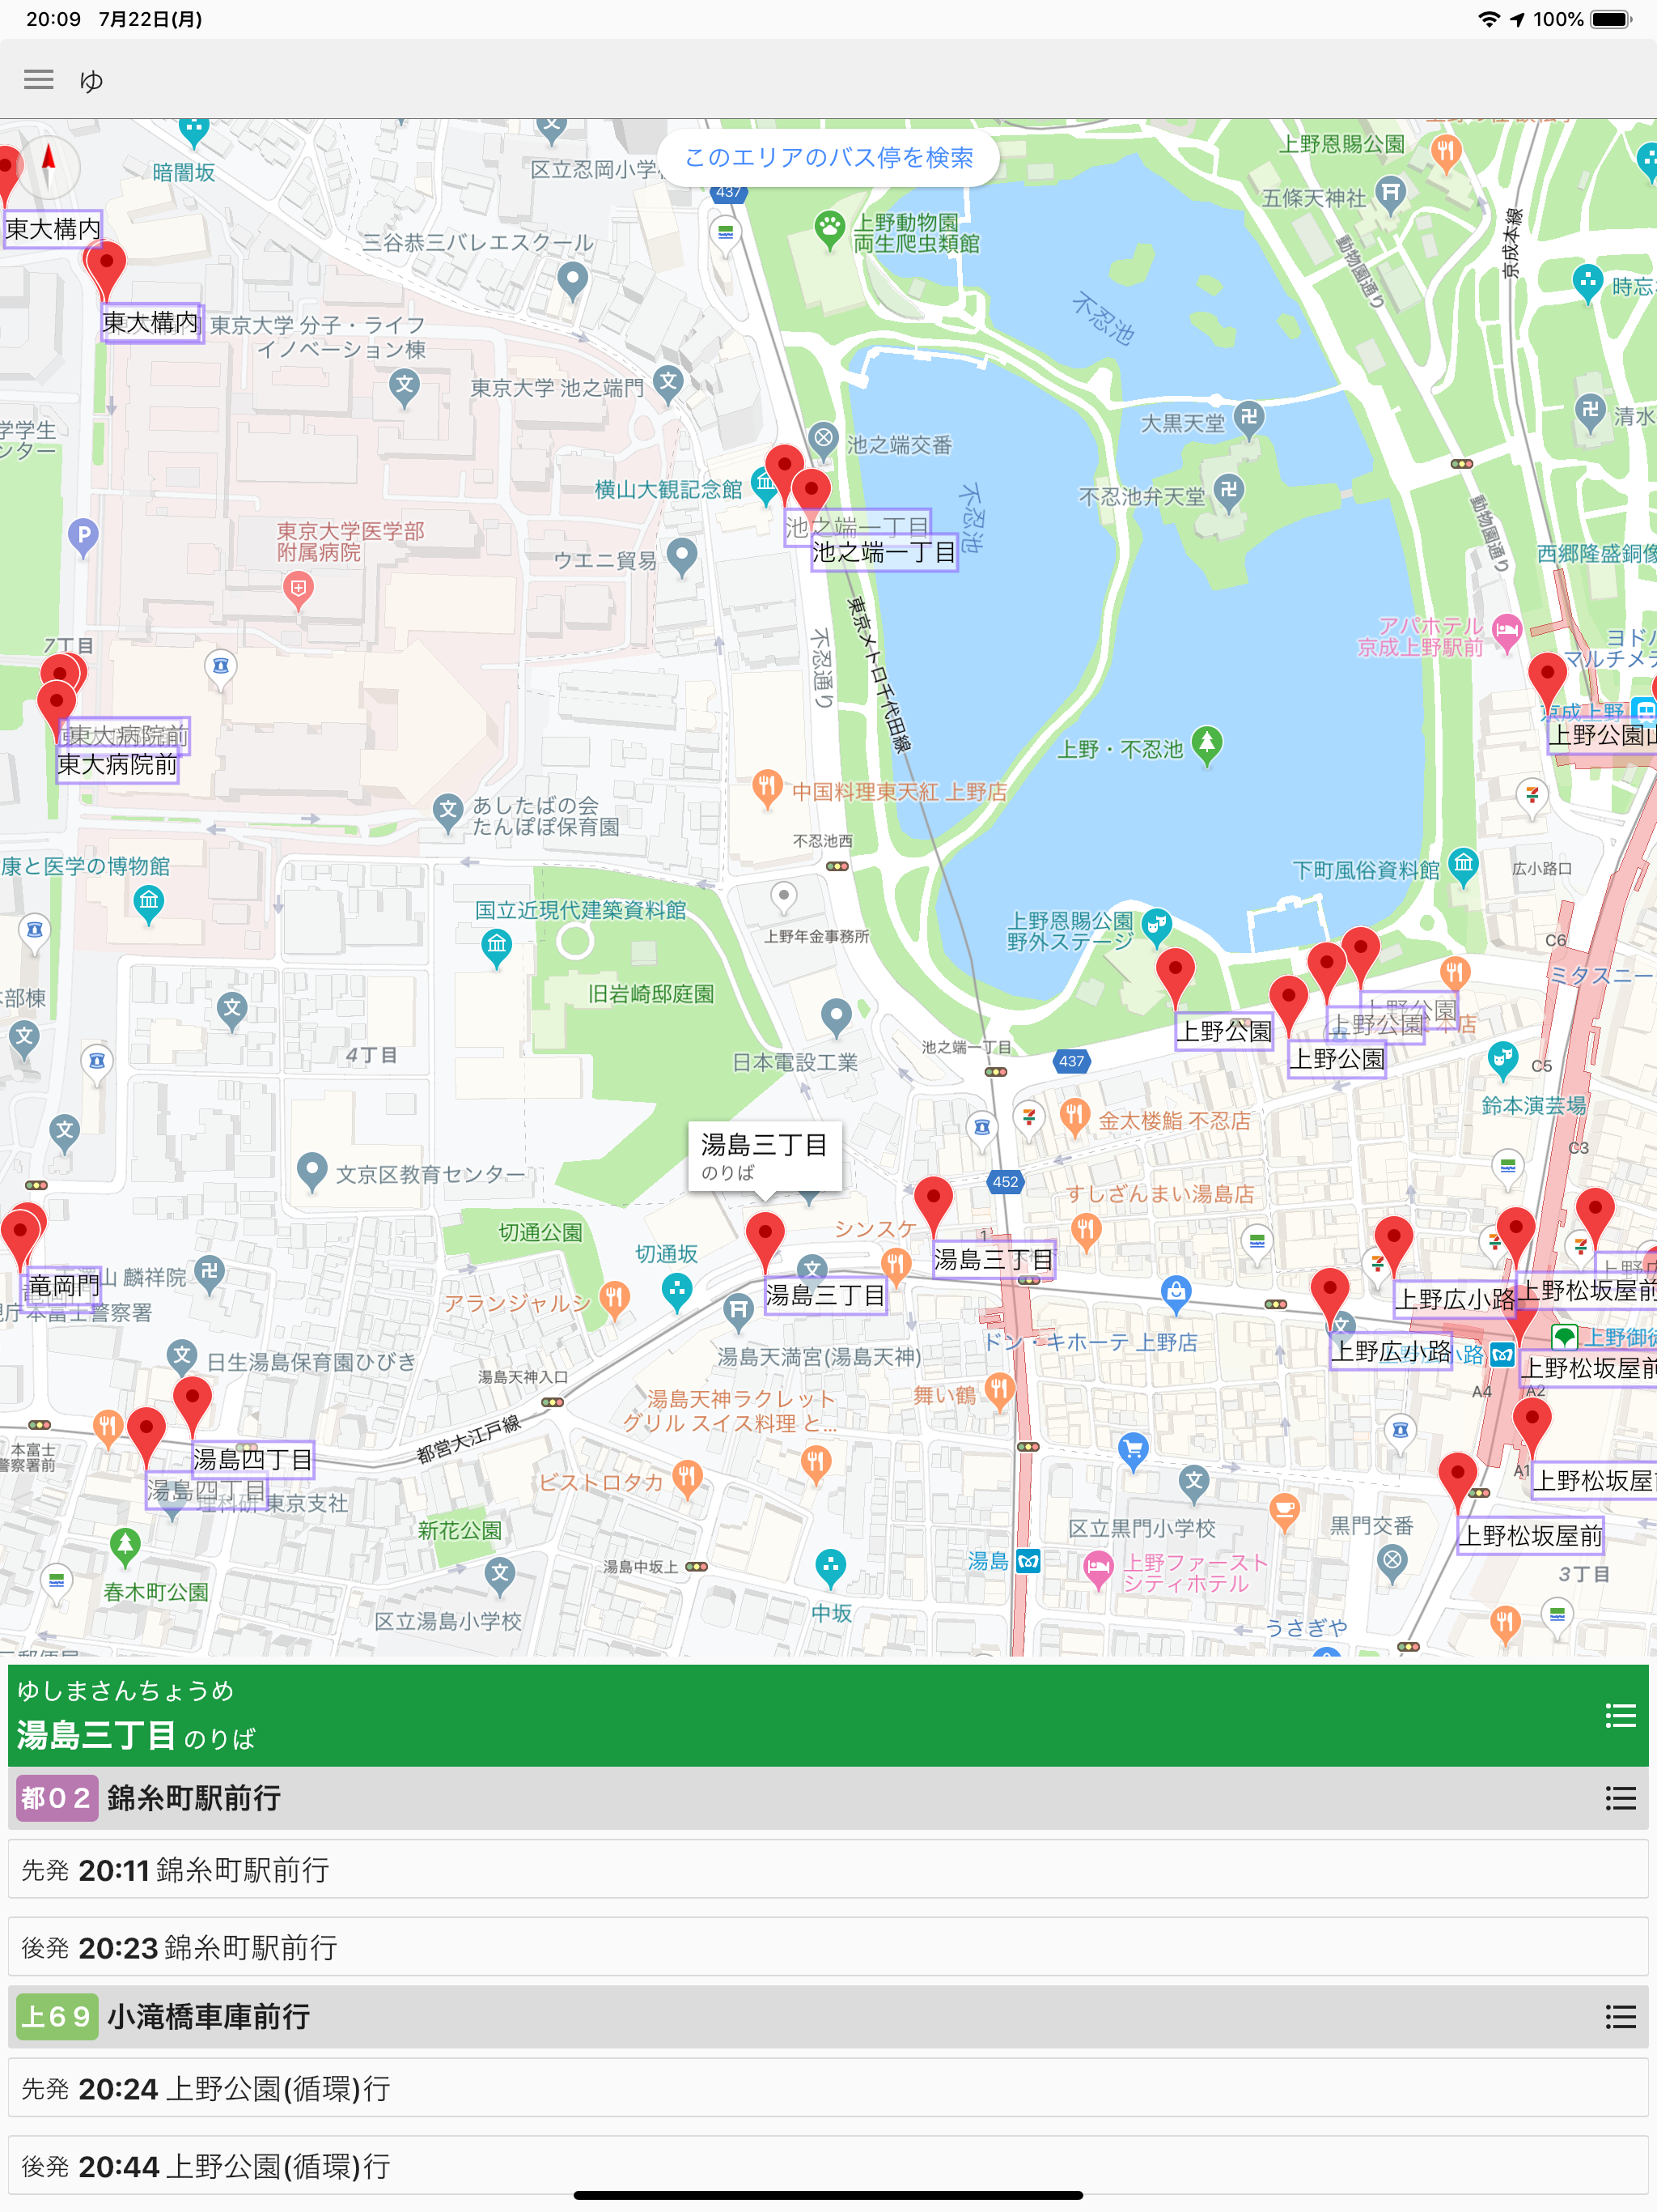
Task: Search bus stops in this area
Action: pyautogui.click(x=828, y=158)
